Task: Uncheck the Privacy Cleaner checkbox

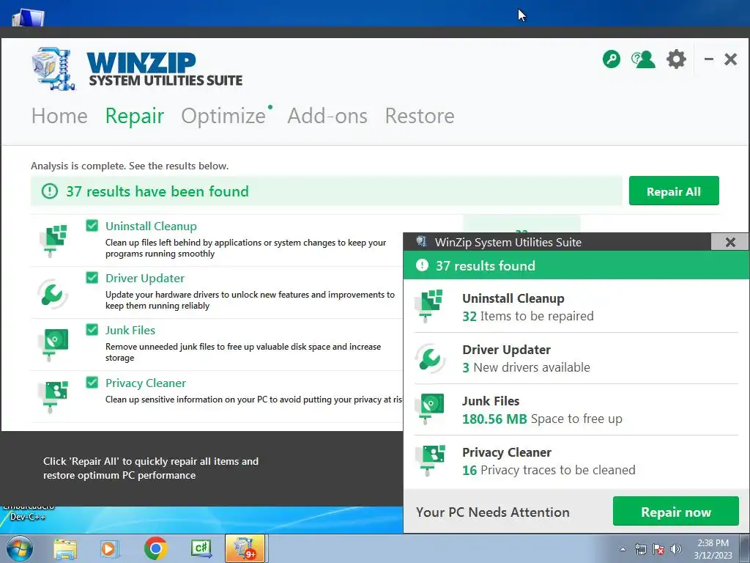Action: click(x=92, y=382)
